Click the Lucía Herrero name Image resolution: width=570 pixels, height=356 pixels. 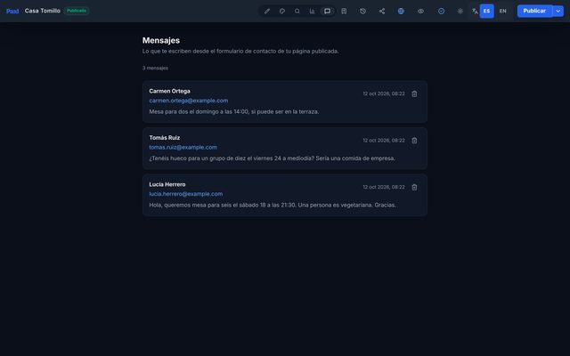[x=167, y=184]
